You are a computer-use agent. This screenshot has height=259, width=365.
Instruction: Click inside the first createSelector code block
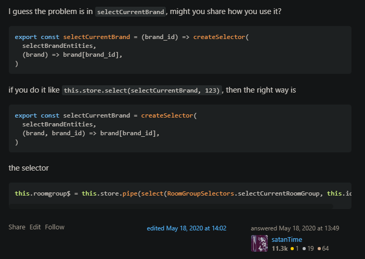click(180, 50)
